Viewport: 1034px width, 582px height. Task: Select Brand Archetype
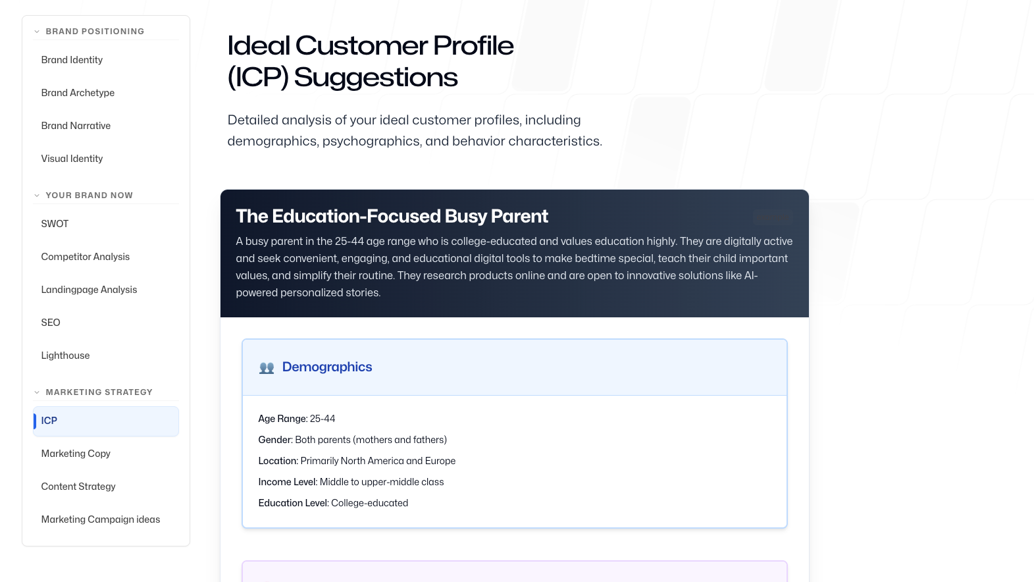[x=78, y=93]
